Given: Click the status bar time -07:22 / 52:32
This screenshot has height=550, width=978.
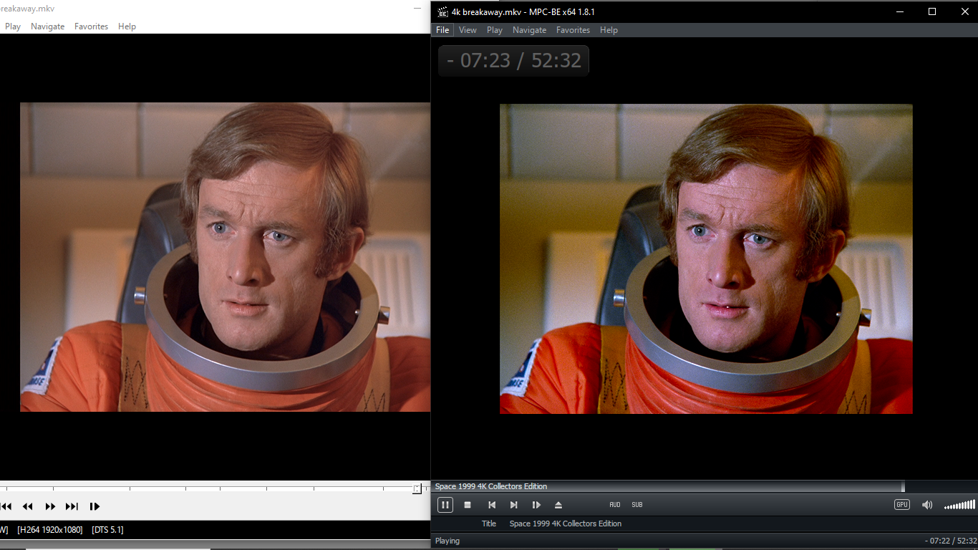Looking at the screenshot, I should [950, 541].
